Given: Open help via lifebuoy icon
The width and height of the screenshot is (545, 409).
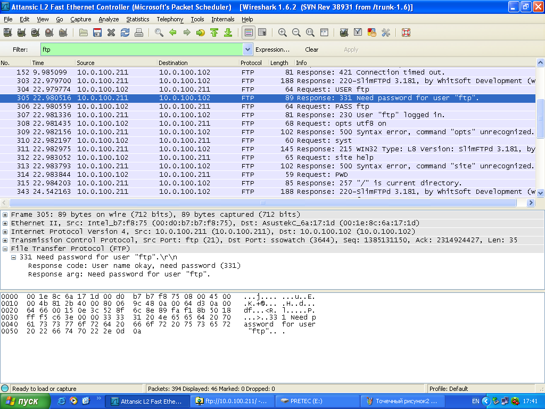Looking at the screenshot, I should (x=406, y=32).
